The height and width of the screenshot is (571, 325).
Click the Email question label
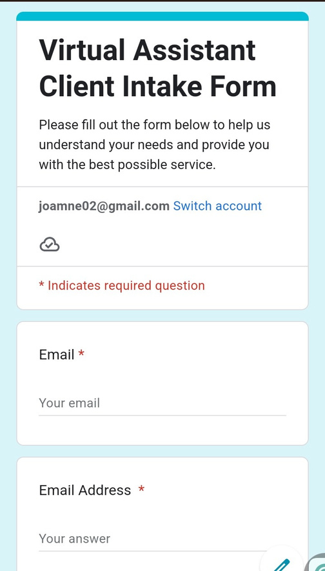(x=57, y=354)
